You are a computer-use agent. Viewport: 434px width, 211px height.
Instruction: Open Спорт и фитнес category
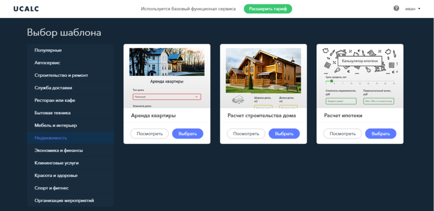(x=71, y=188)
